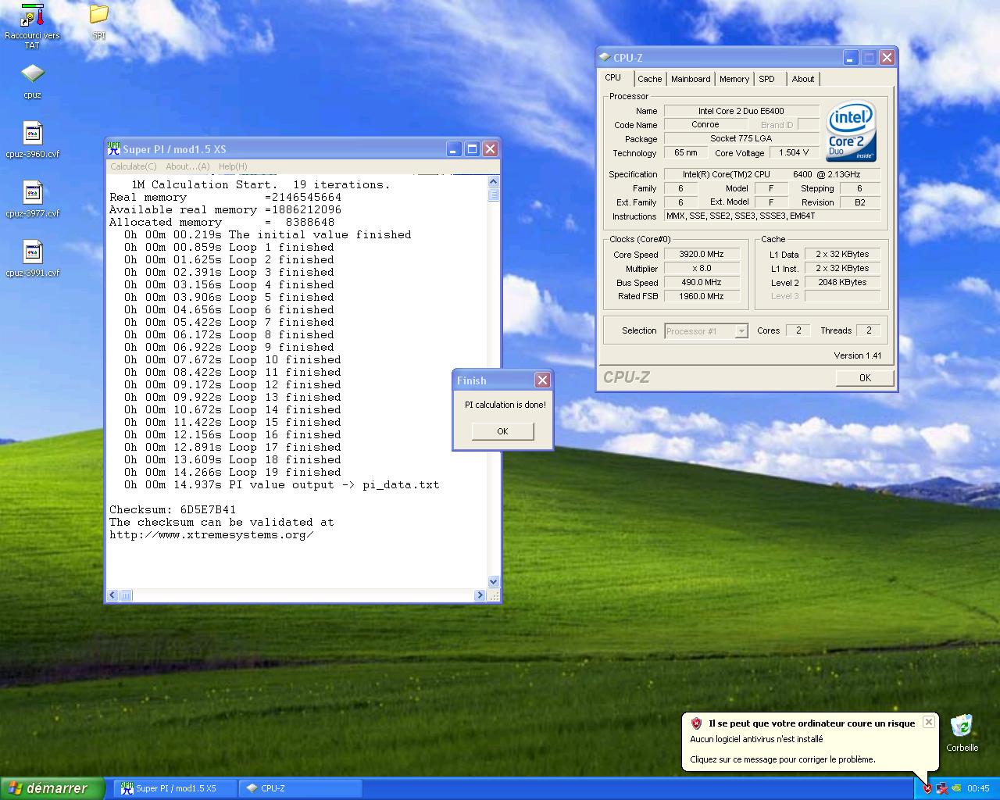The height and width of the screenshot is (800, 1000).
Task: Open the démarrer start menu
Action: click(x=52, y=788)
